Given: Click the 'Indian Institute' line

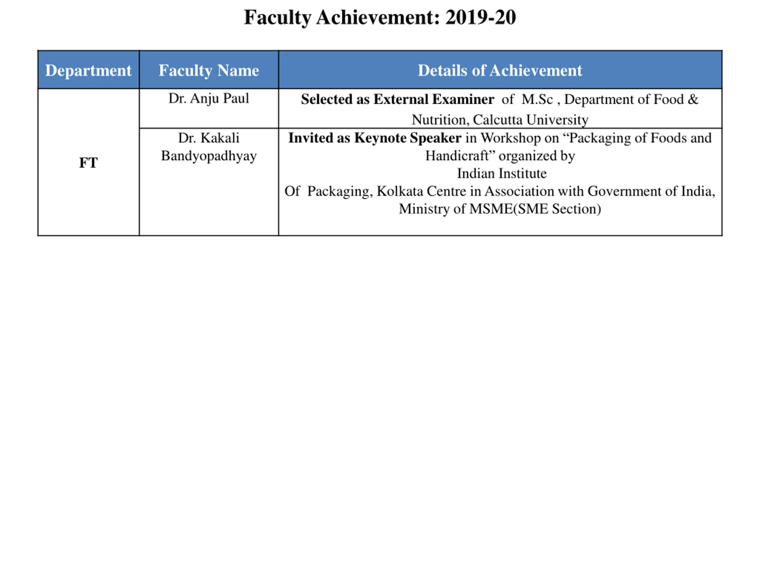Looking at the screenshot, I should click(502, 173).
